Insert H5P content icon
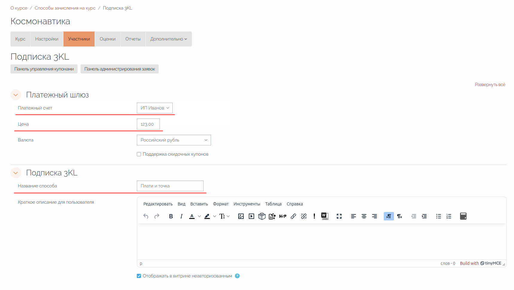This screenshot has width=514, height=290. click(x=283, y=216)
